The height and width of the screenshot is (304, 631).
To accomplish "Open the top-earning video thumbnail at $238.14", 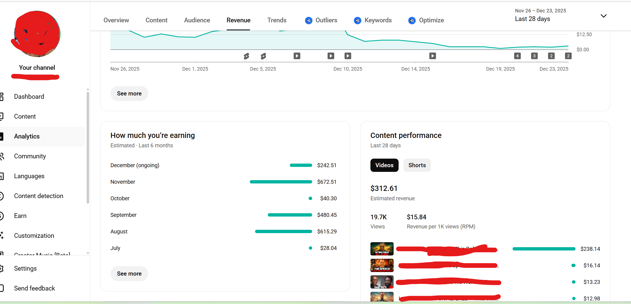I will tap(382, 249).
